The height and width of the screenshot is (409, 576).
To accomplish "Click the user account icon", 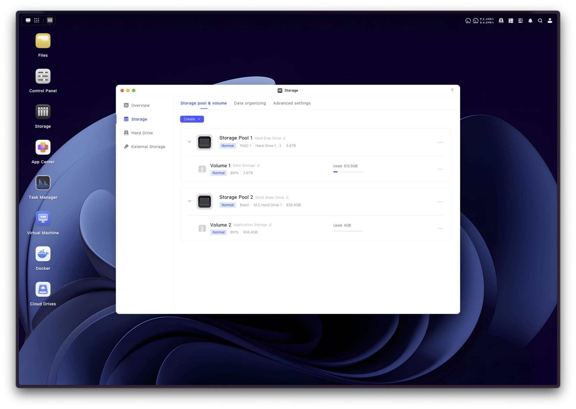I will [550, 20].
